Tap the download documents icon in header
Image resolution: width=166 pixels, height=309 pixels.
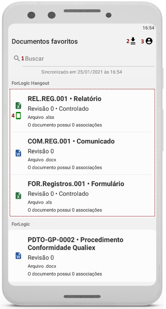pyautogui.click(x=133, y=41)
